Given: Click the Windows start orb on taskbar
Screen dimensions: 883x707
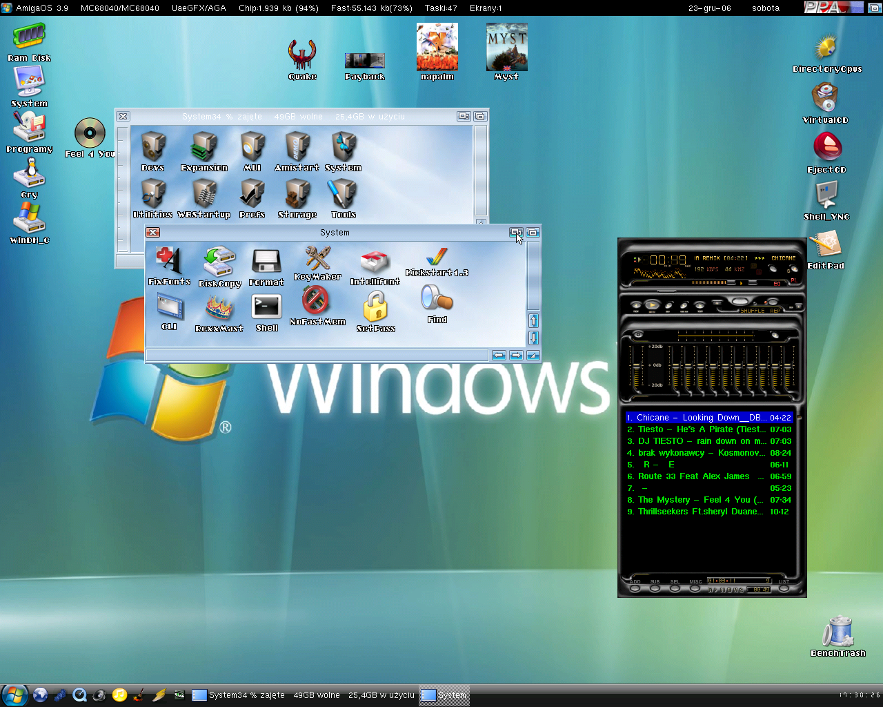Looking at the screenshot, I should pyautogui.click(x=14, y=695).
